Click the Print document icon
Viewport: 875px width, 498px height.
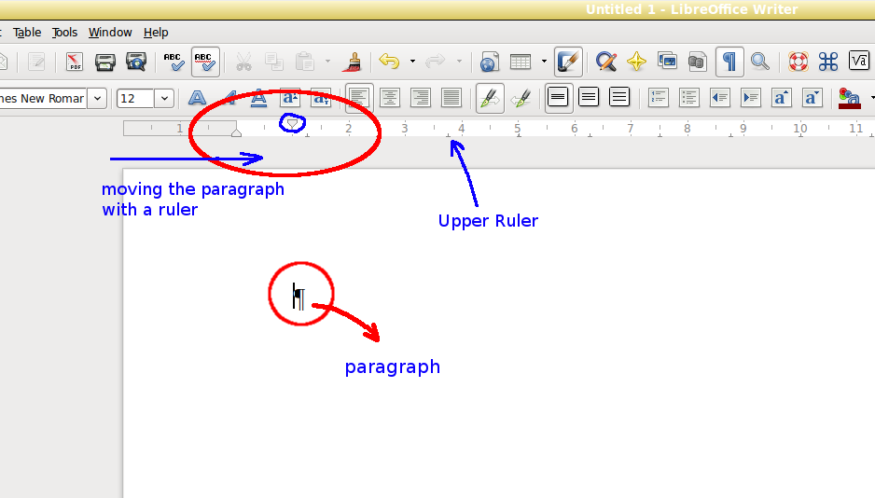[104, 62]
